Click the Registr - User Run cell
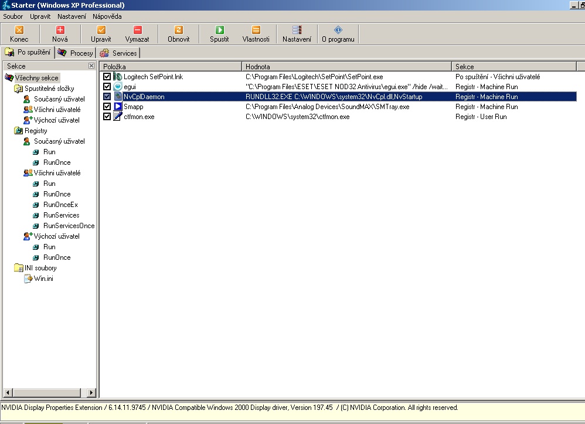This screenshot has height=424, width=585. [481, 117]
